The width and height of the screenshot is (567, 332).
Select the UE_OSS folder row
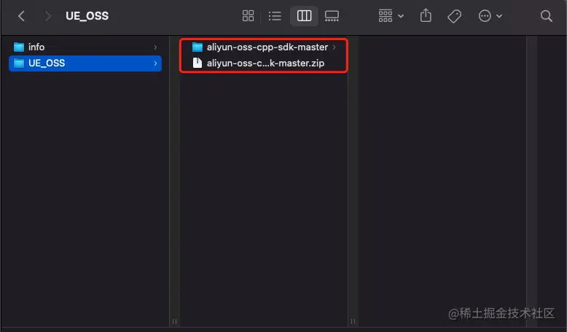click(85, 63)
